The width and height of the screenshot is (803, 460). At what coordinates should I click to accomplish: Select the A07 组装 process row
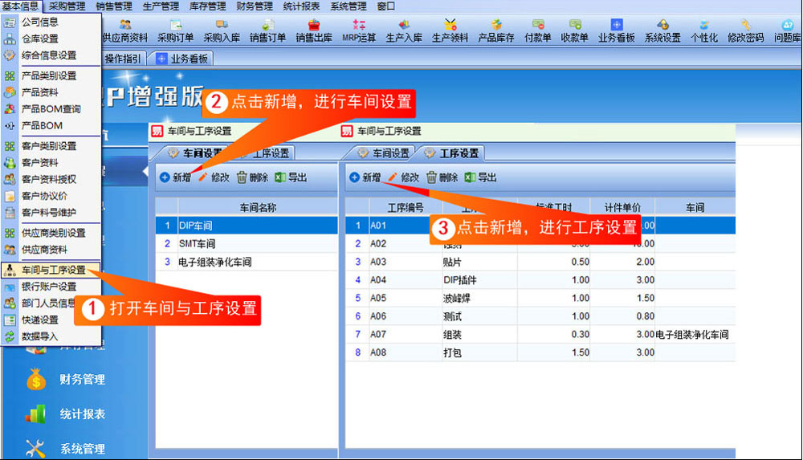pyautogui.click(x=540, y=335)
